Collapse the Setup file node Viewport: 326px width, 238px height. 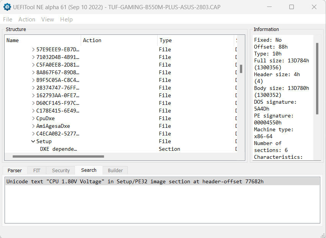tap(33, 141)
